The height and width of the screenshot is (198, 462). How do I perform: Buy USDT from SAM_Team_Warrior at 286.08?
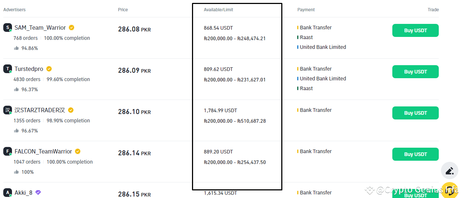pos(415,30)
